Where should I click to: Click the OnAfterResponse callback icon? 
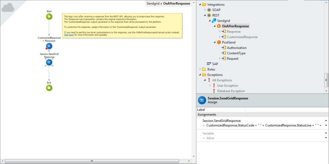tap(219, 26)
